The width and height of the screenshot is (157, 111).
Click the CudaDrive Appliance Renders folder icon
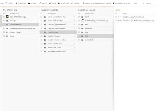point(45,25)
